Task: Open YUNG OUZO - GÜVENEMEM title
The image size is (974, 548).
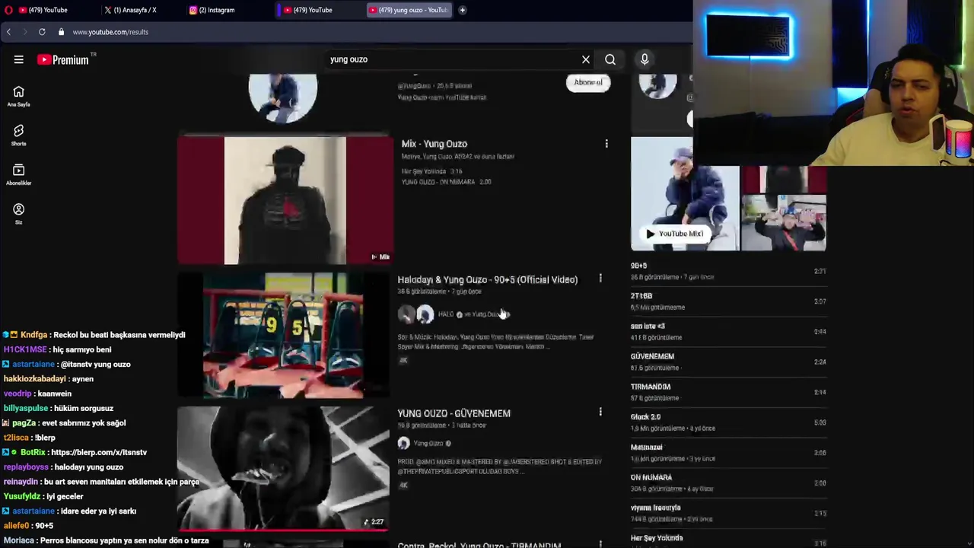Action: (x=454, y=413)
